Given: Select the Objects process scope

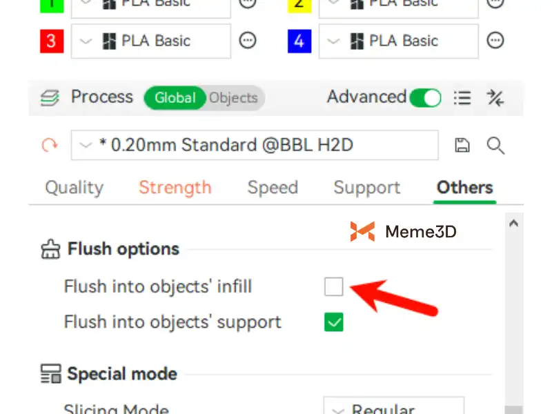Looking at the screenshot, I should click(233, 98).
